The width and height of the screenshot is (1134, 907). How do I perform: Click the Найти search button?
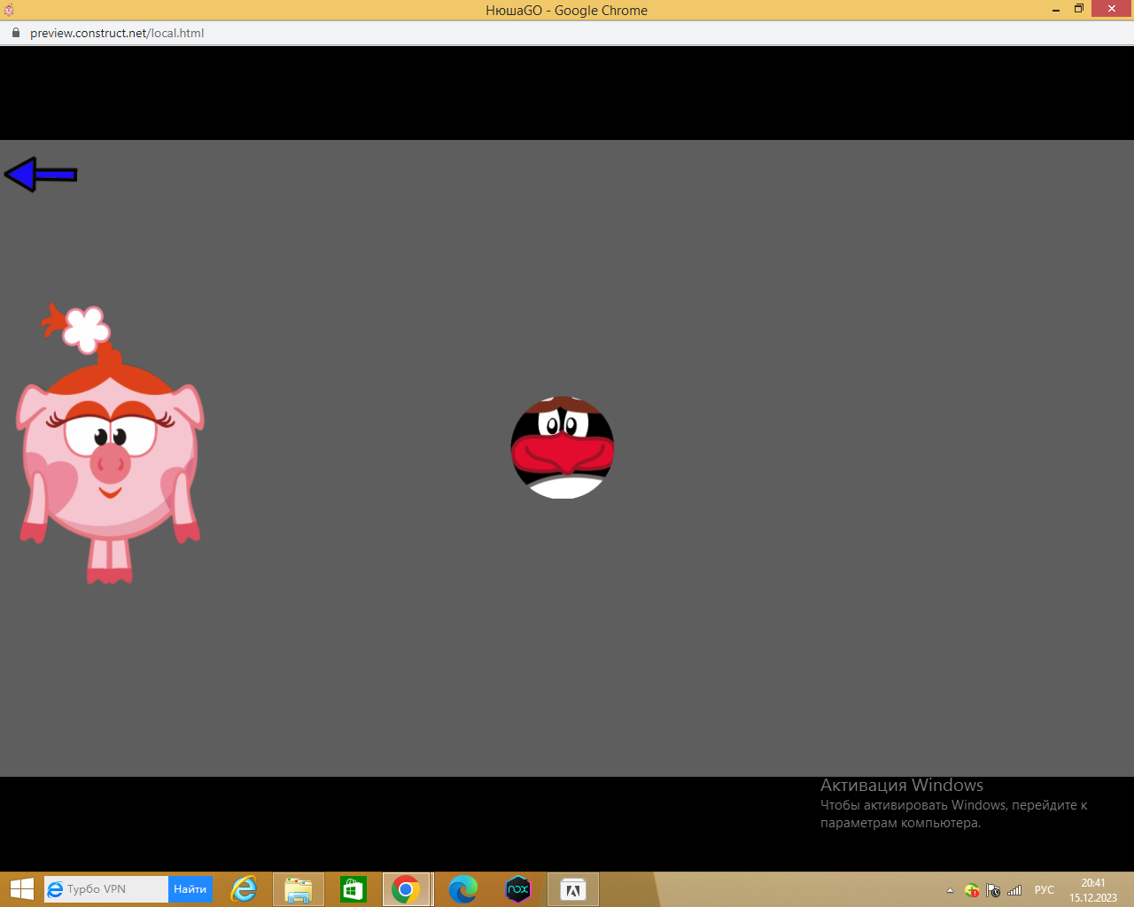[190, 889]
